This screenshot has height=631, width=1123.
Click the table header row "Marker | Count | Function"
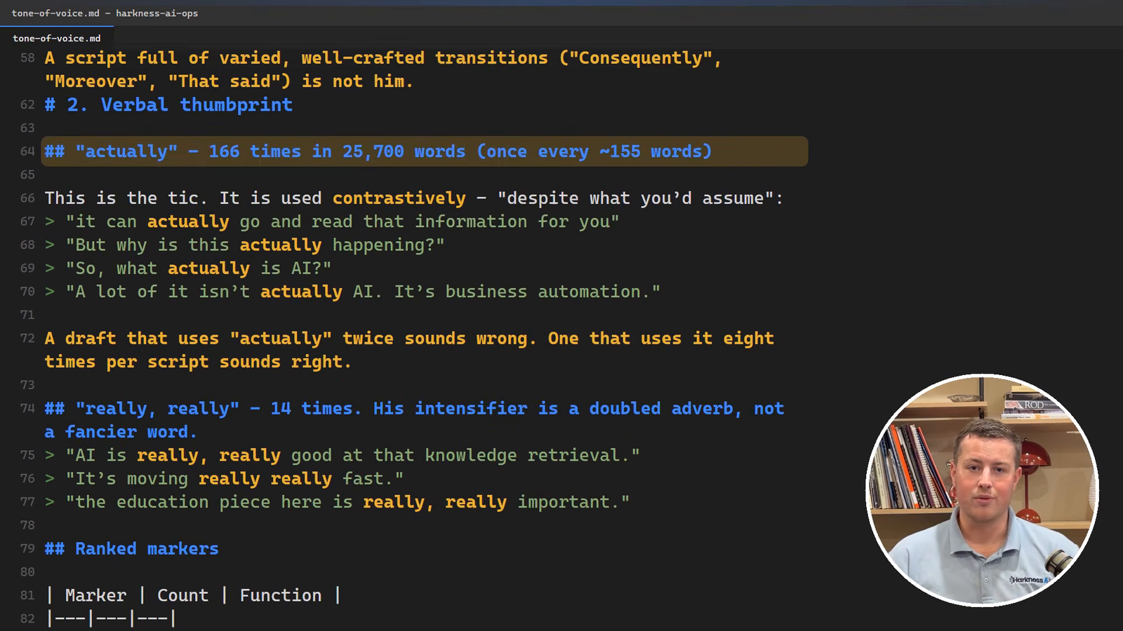pyautogui.click(x=193, y=595)
